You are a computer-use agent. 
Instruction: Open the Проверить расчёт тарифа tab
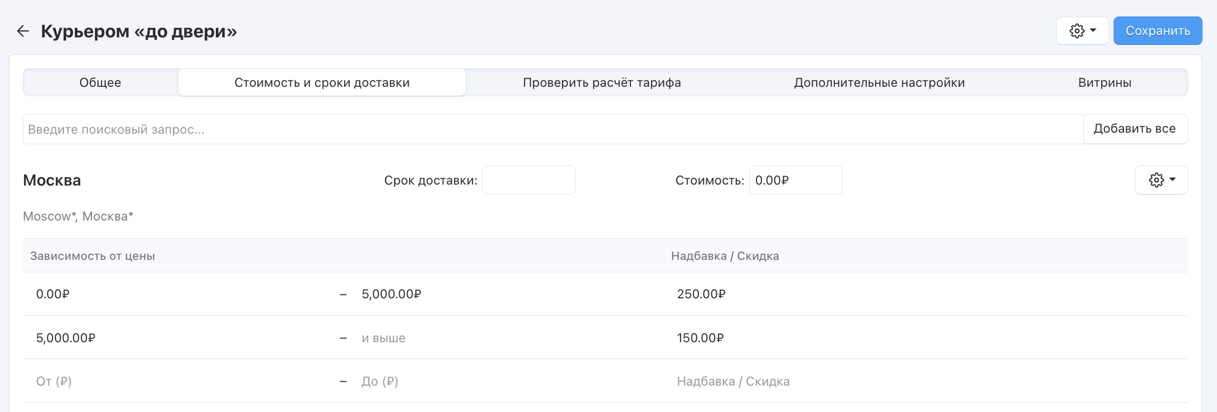pyautogui.click(x=602, y=82)
